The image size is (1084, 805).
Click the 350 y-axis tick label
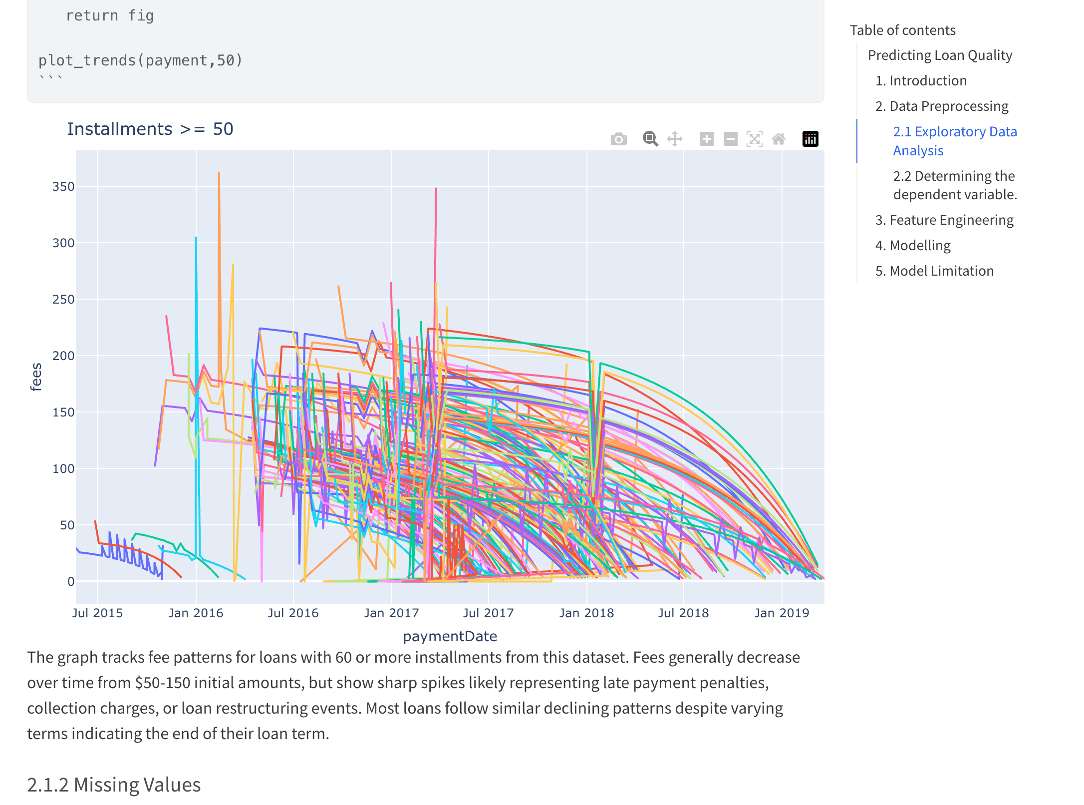coord(63,187)
